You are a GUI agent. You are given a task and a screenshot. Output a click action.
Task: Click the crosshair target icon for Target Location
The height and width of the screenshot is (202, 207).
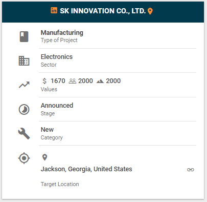pos(24,158)
